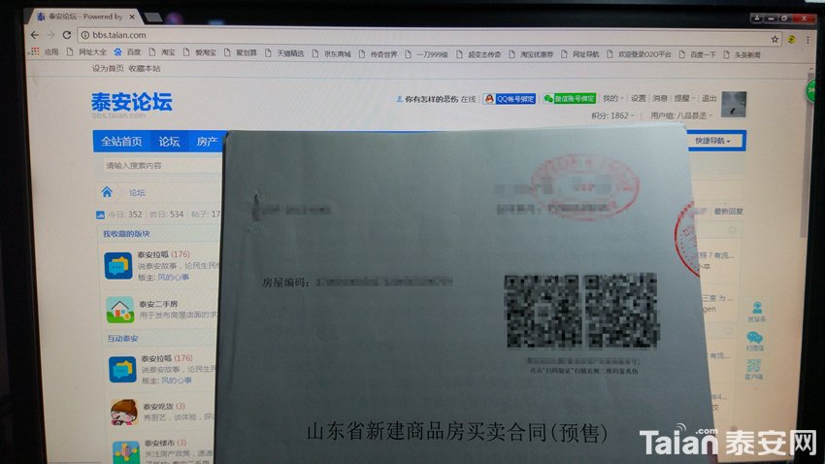The image size is (825, 464).
Task: Open the 天猫精选 bookmark
Action: pyautogui.click(x=284, y=53)
